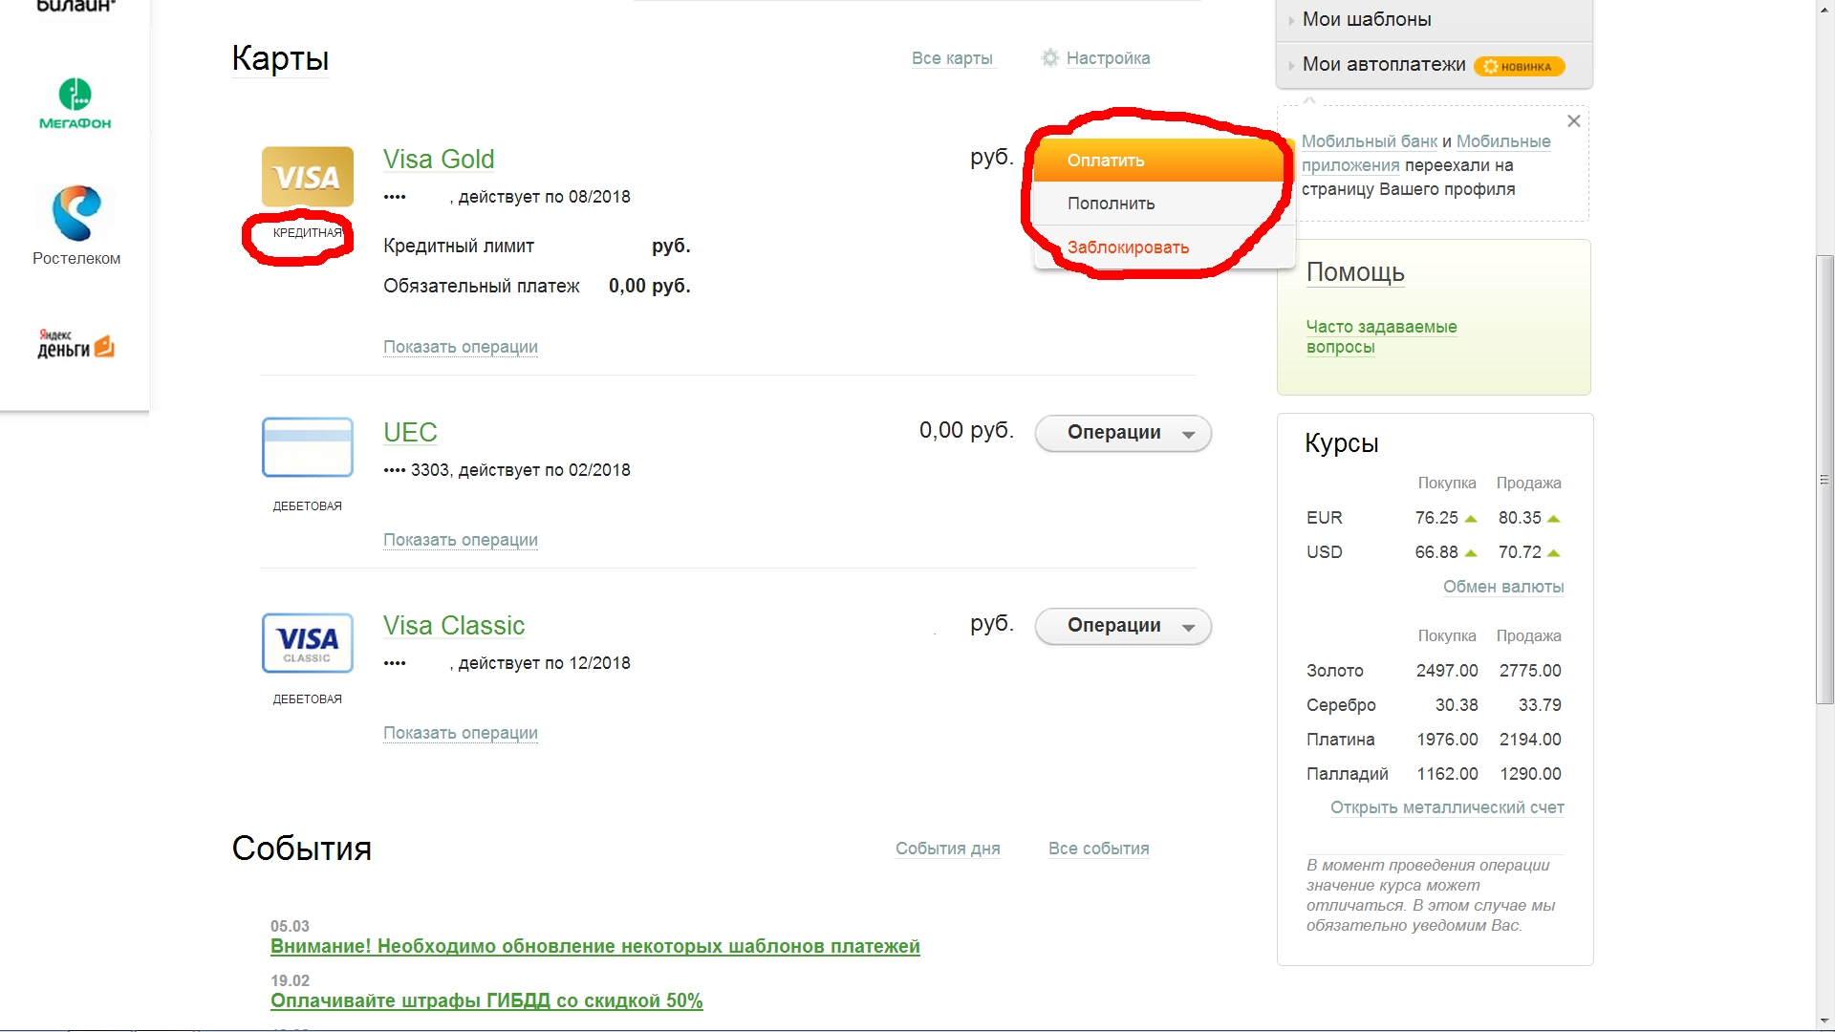Open the settings gear icon near Карты
Viewport: 1835px width, 1032px height.
click(1050, 58)
